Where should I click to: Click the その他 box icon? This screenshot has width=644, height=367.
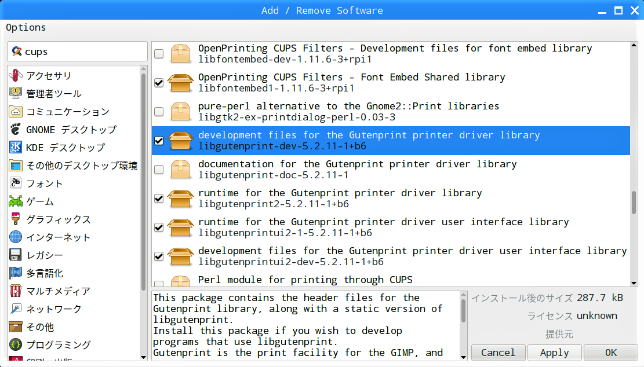(16, 327)
